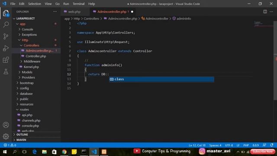
Task: Open the Search view in activity bar
Action: [x=6, y=25]
